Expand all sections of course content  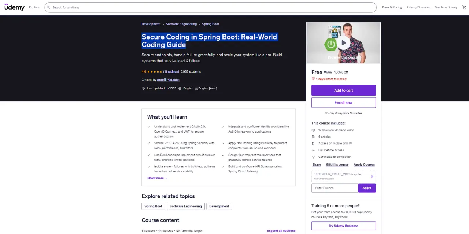[x=281, y=231]
